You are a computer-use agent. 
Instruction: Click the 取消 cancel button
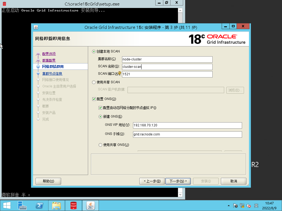point(234,181)
